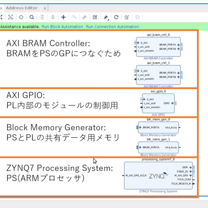Switch to the Address Editor tab
The width and height of the screenshot is (208, 208).
click(x=22, y=8)
